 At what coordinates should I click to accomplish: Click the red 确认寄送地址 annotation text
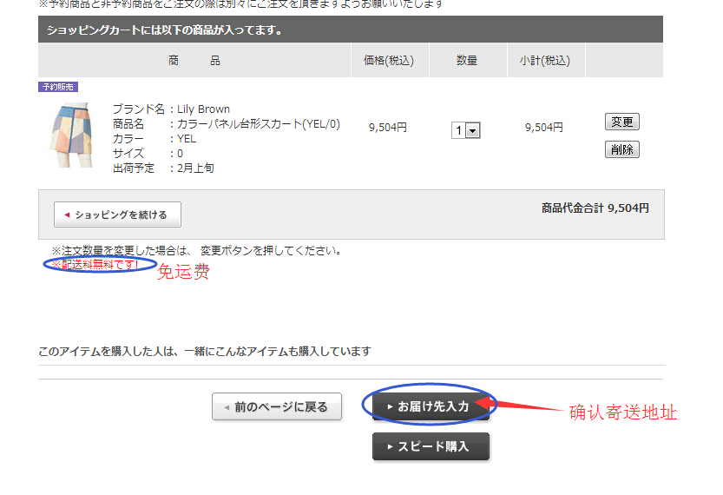622,412
